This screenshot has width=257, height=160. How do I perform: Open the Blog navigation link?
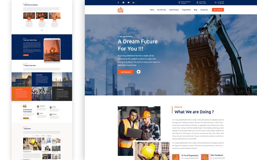pos(196,10)
